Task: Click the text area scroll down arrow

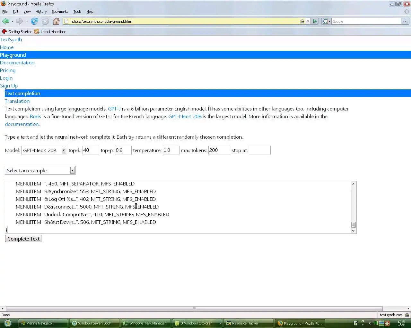Action: [x=353, y=231]
